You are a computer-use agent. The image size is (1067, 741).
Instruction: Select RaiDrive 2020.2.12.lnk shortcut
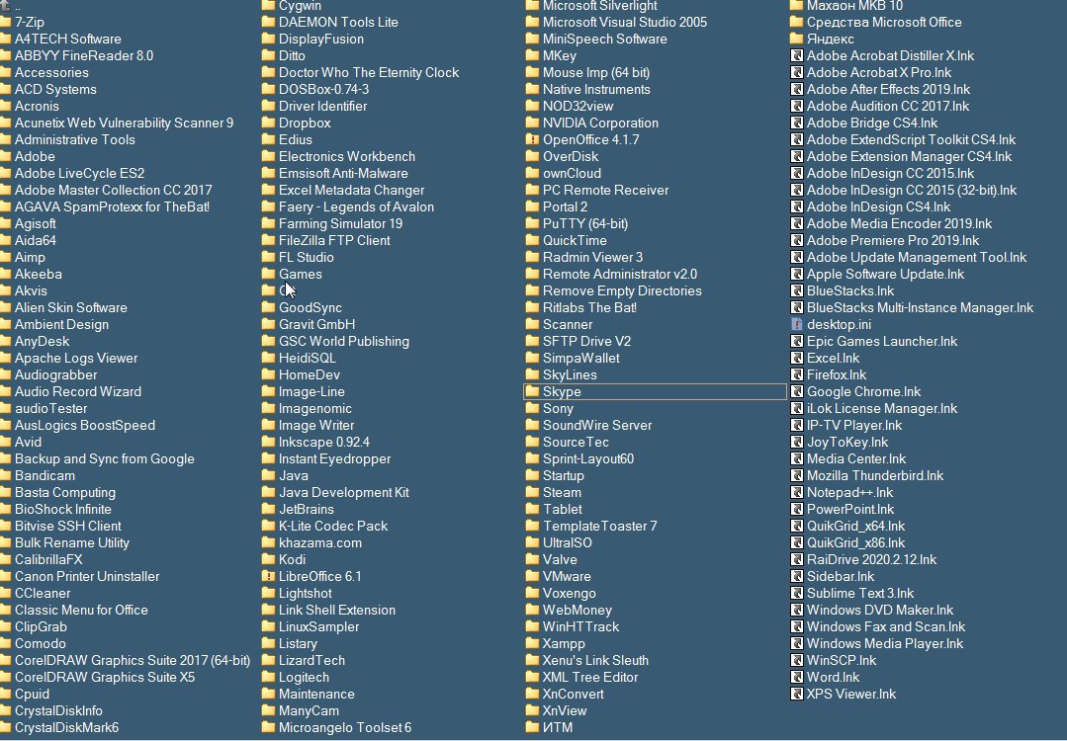[872, 559]
